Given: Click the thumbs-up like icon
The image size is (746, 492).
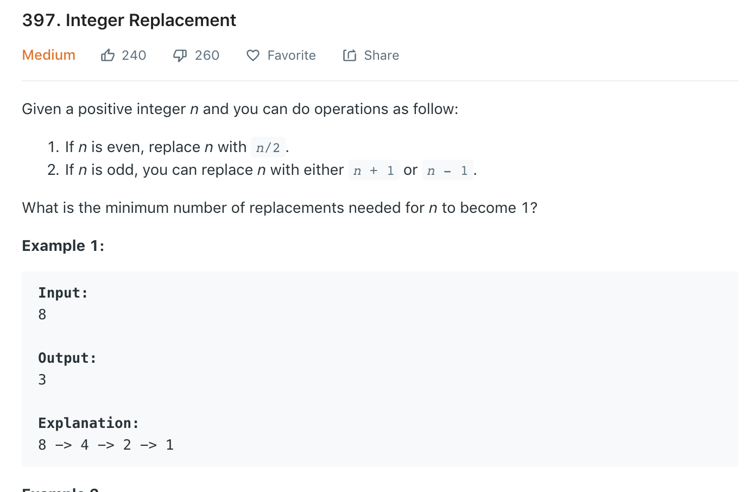Looking at the screenshot, I should coord(108,55).
